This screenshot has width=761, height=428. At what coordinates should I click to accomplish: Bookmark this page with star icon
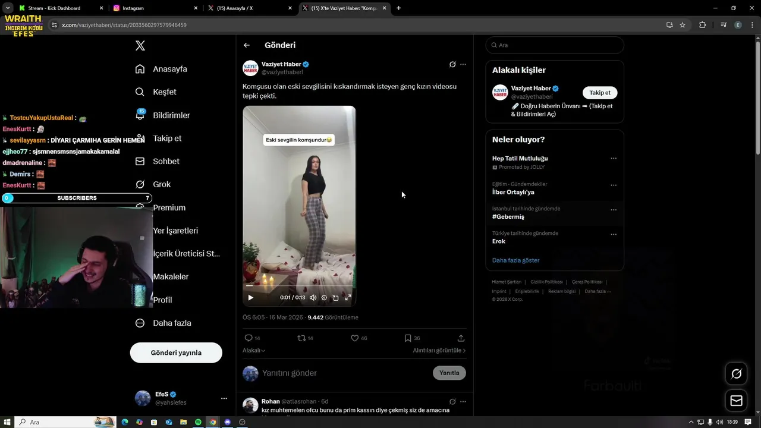683,25
